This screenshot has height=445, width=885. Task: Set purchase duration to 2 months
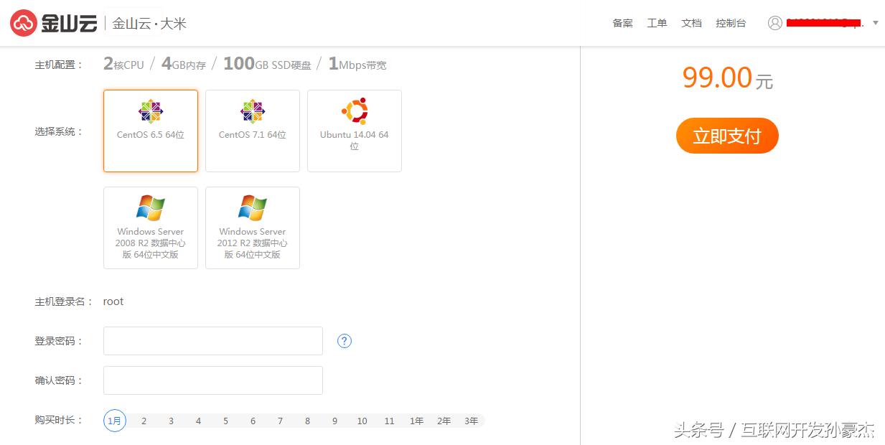coord(144,421)
